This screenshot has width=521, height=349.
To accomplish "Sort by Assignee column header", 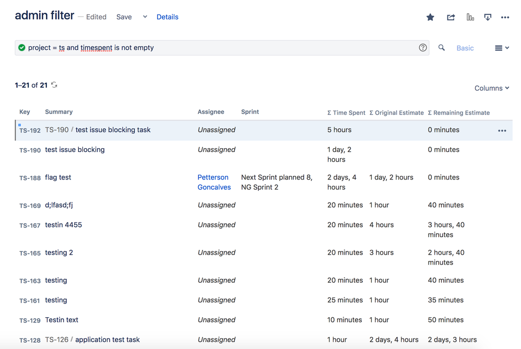I will (211, 112).
